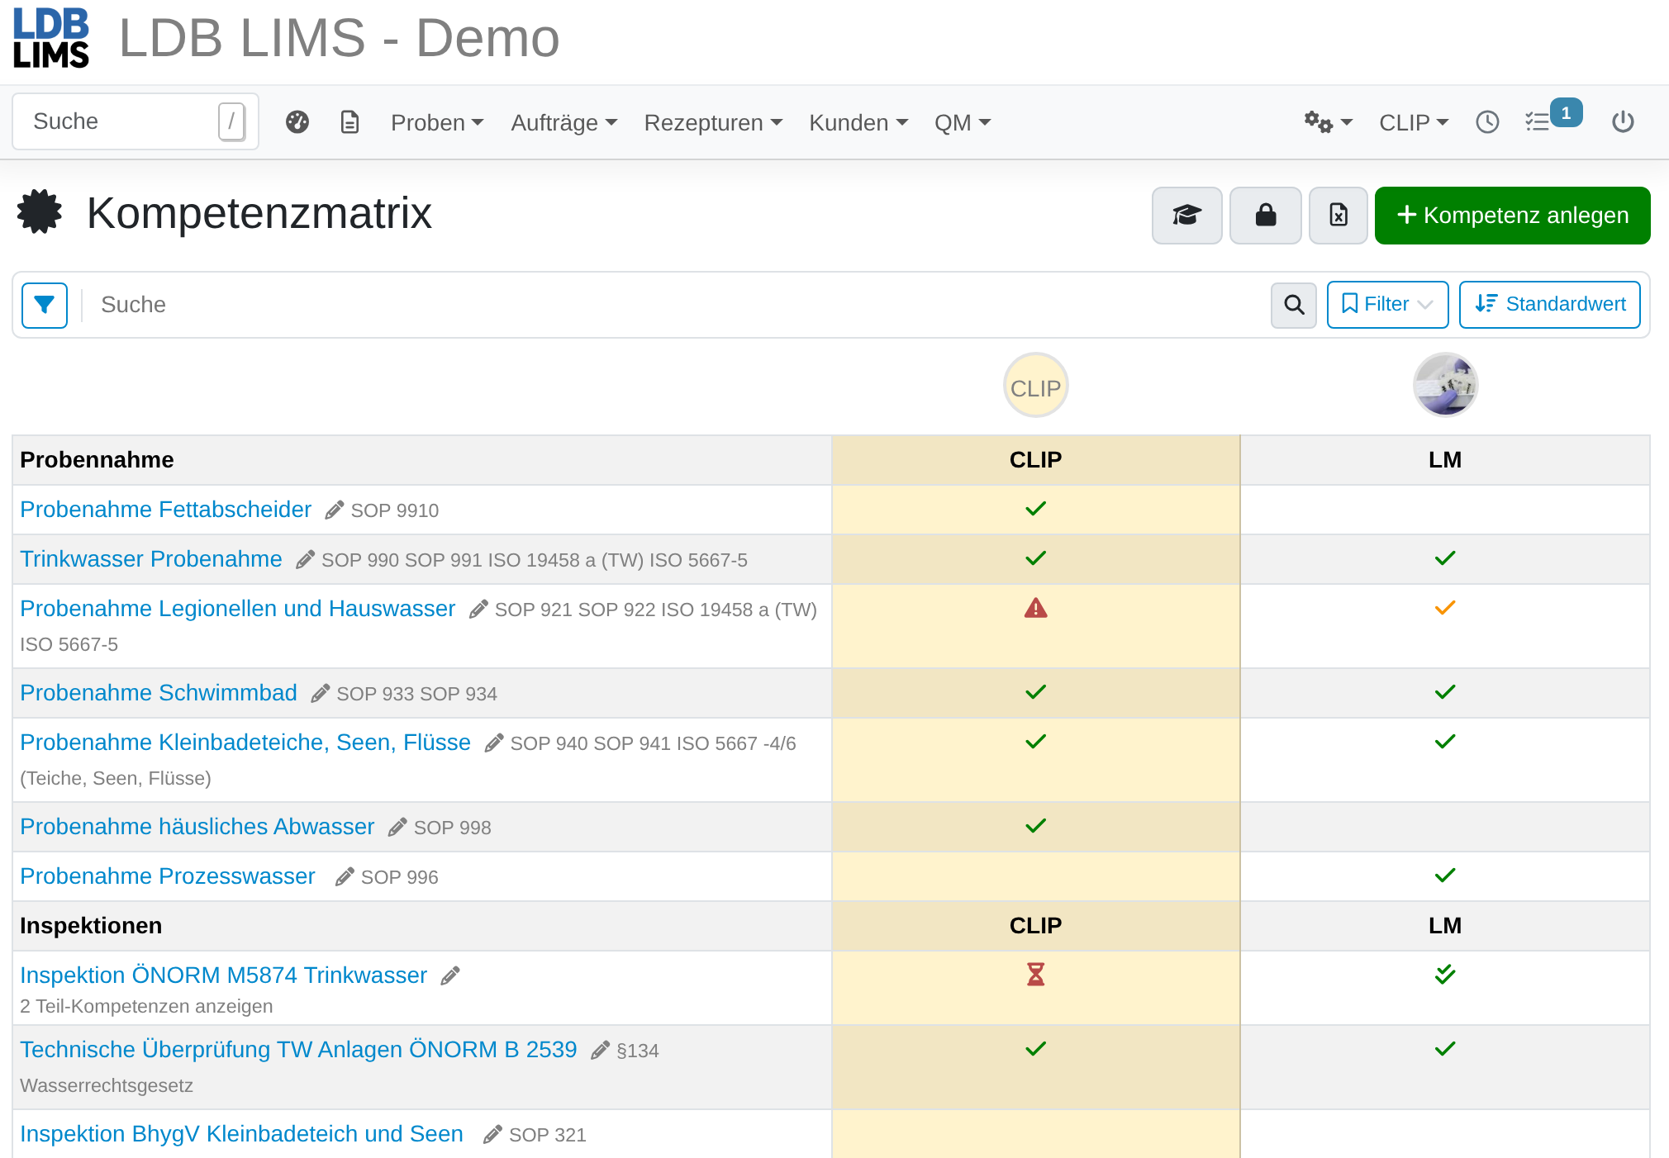Expand the Filter bookmark dropdown
Viewport: 1669px width, 1158px height.
[x=1387, y=305]
